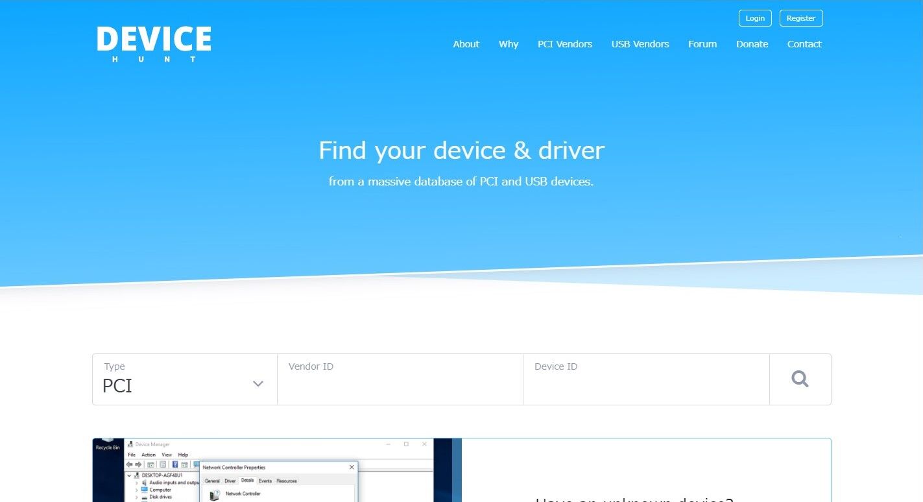The image size is (923, 502).
Task: Open the Contact page
Action: click(804, 44)
